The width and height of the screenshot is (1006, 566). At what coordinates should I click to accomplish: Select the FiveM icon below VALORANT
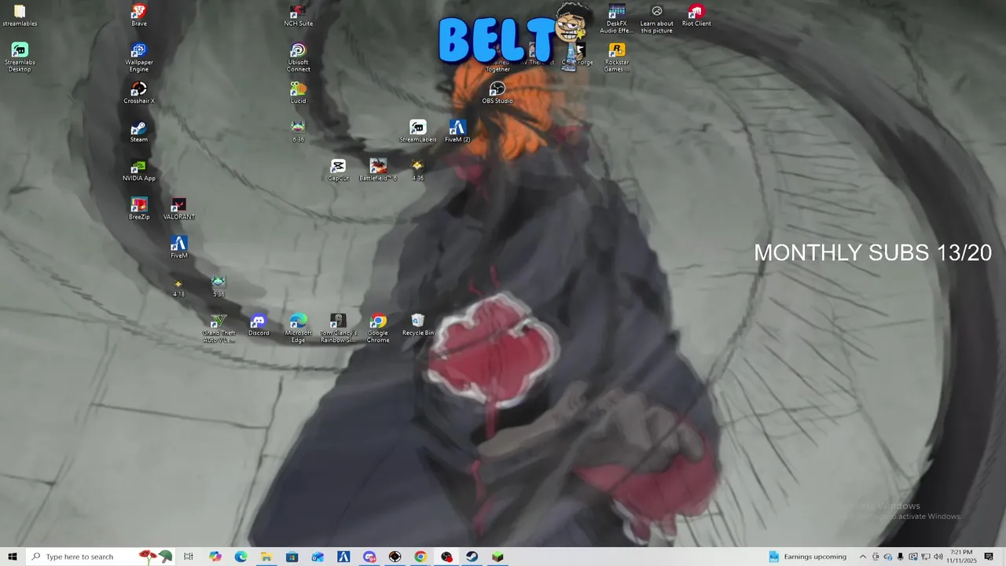(178, 247)
